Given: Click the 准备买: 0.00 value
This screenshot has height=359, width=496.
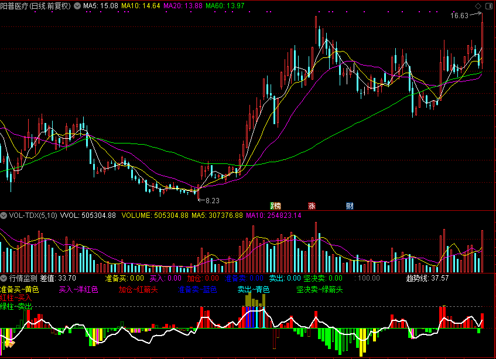Looking at the screenshot, I should coord(125,278).
